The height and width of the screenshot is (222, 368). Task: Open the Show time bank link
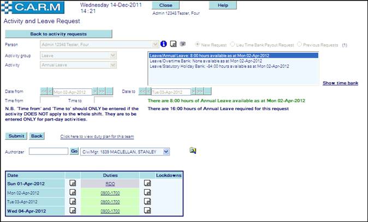click(x=340, y=83)
